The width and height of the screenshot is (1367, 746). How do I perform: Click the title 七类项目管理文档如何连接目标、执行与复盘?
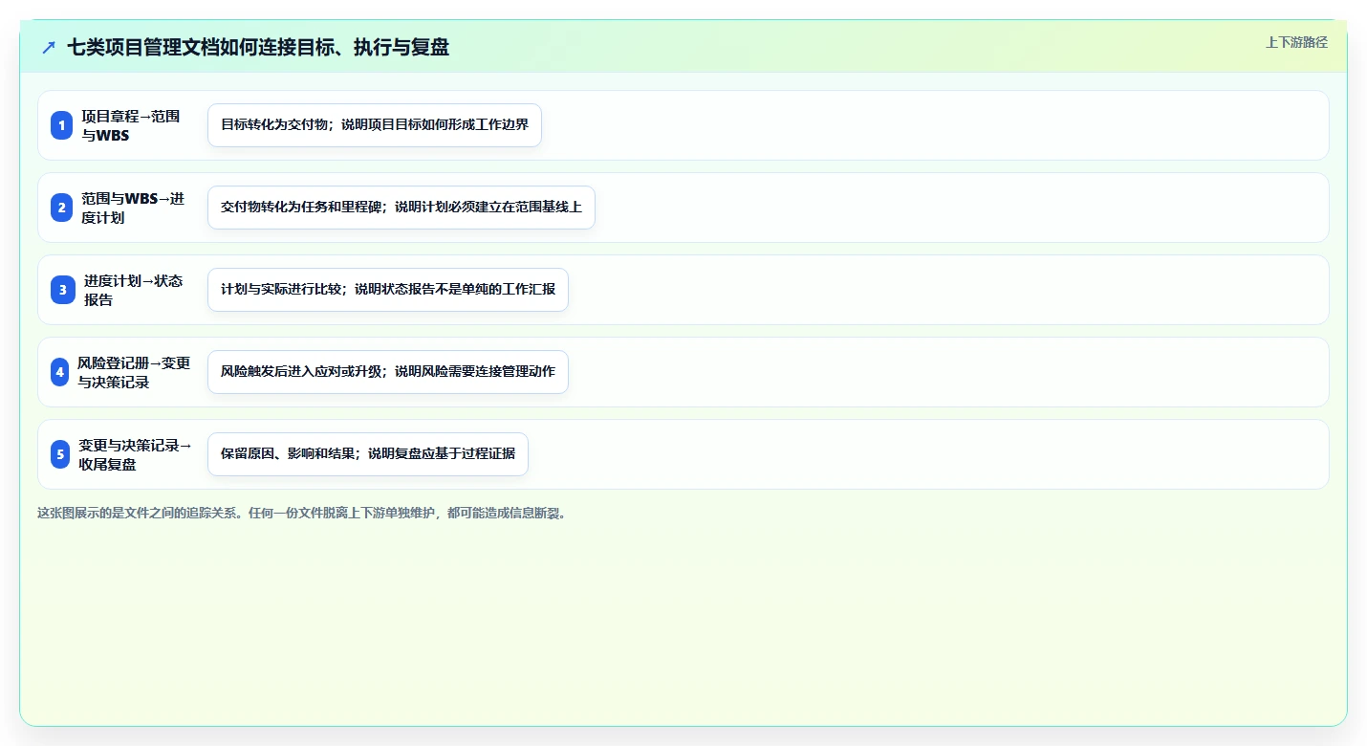[x=258, y=47]
